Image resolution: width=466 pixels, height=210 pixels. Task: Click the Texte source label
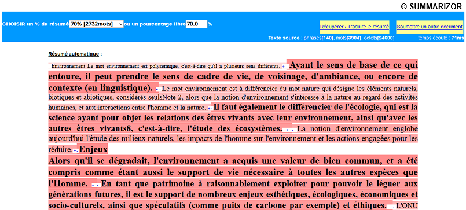point(284,38)
